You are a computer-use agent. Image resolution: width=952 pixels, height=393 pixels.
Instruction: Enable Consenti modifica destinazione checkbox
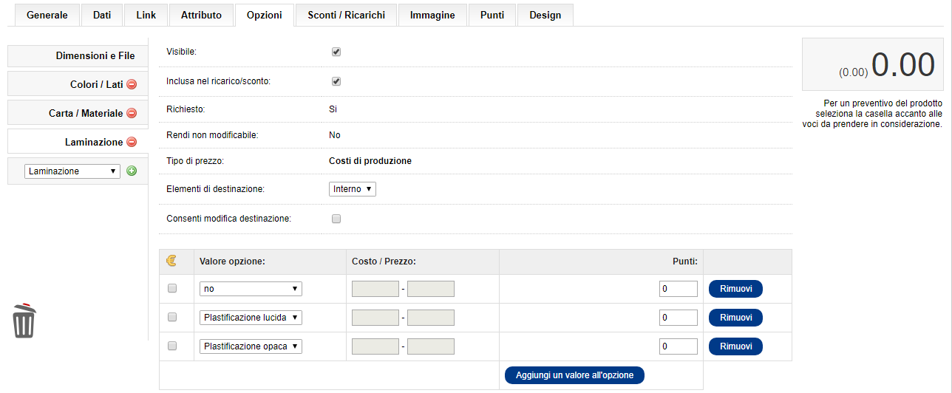pos(336,219)
